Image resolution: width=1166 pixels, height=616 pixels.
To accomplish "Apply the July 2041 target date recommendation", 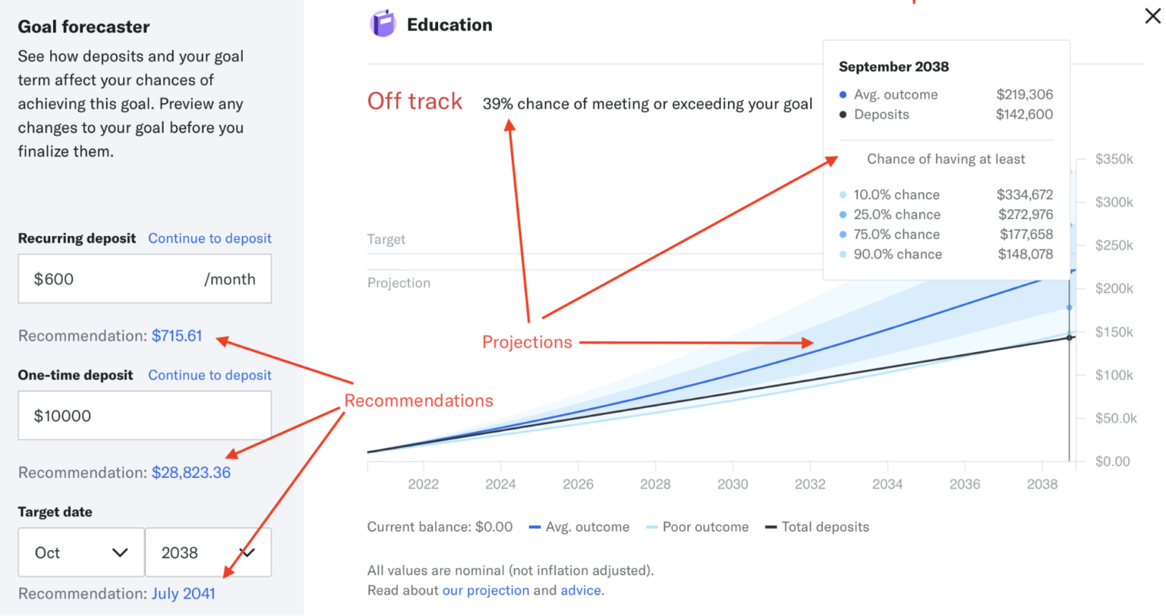I will (x=184, y=593).
